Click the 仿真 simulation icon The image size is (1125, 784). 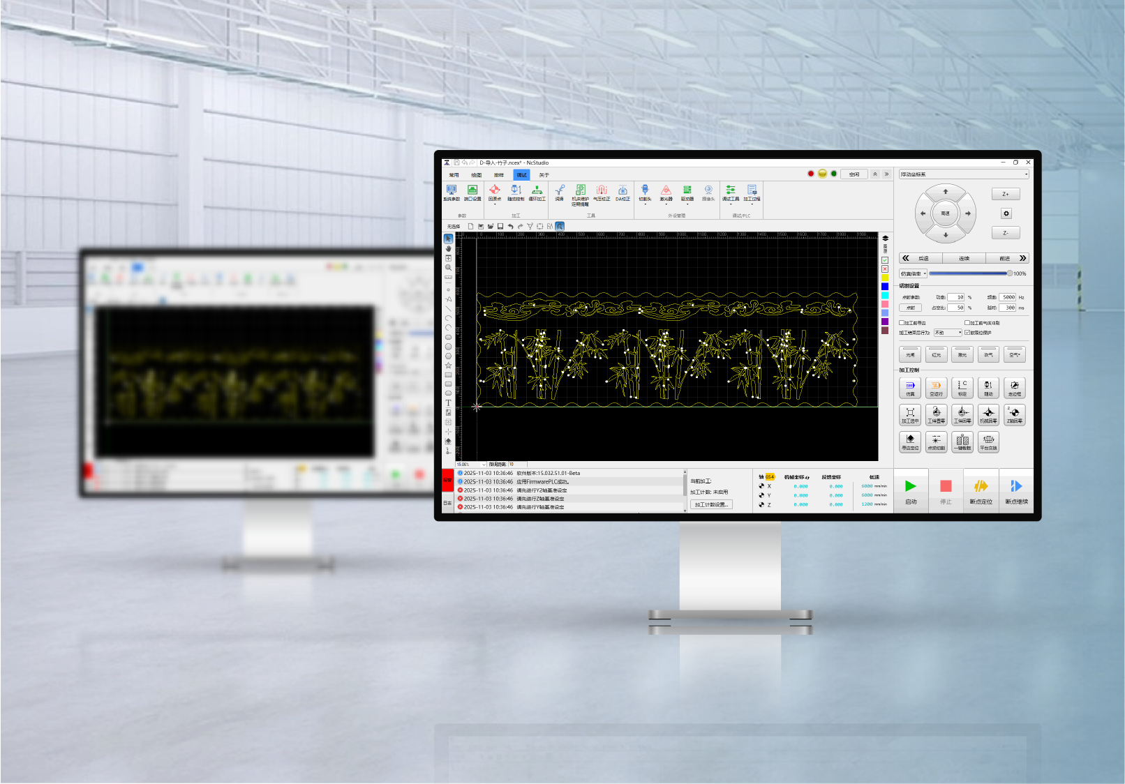tap(910, 387)
